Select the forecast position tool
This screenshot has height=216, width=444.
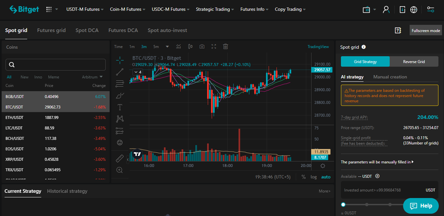pos(120,131)
